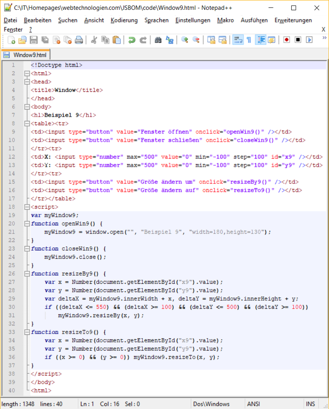Click the Synchronize vertical scrolling icon

(211, 40)
